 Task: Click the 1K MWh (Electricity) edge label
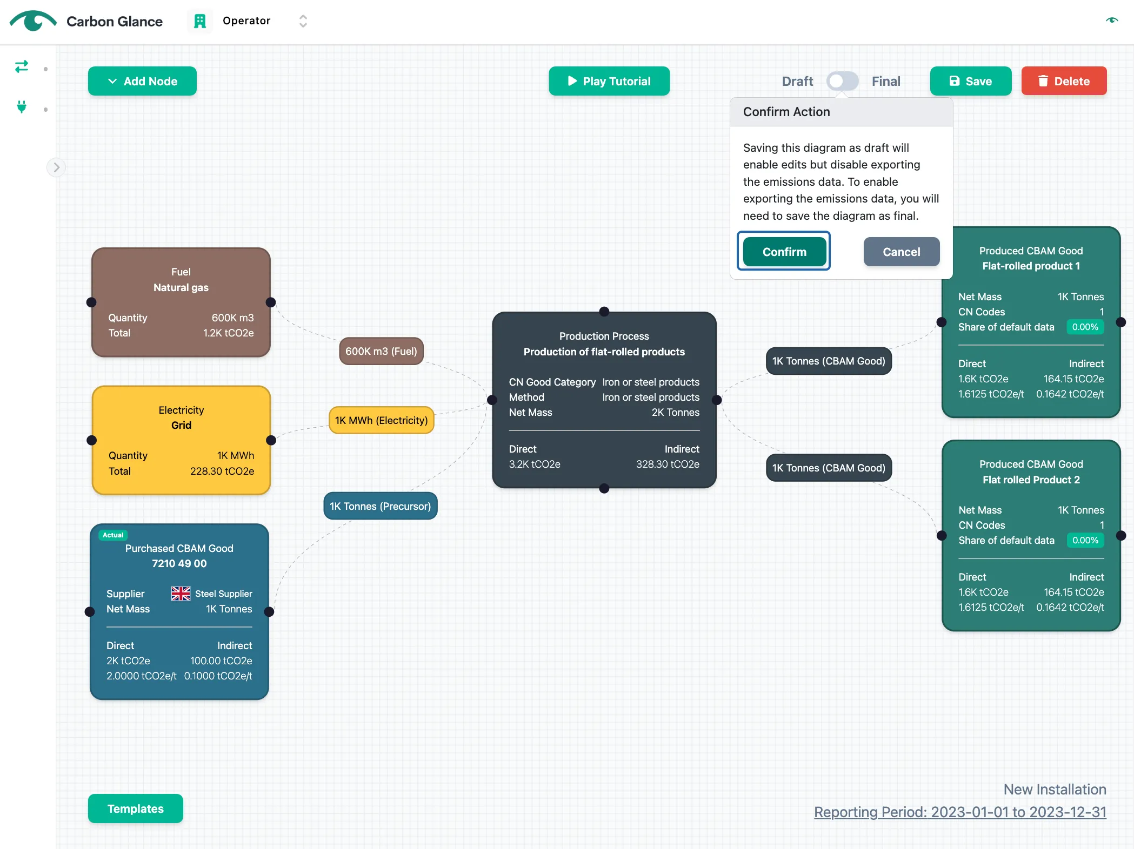click(381, 420)
